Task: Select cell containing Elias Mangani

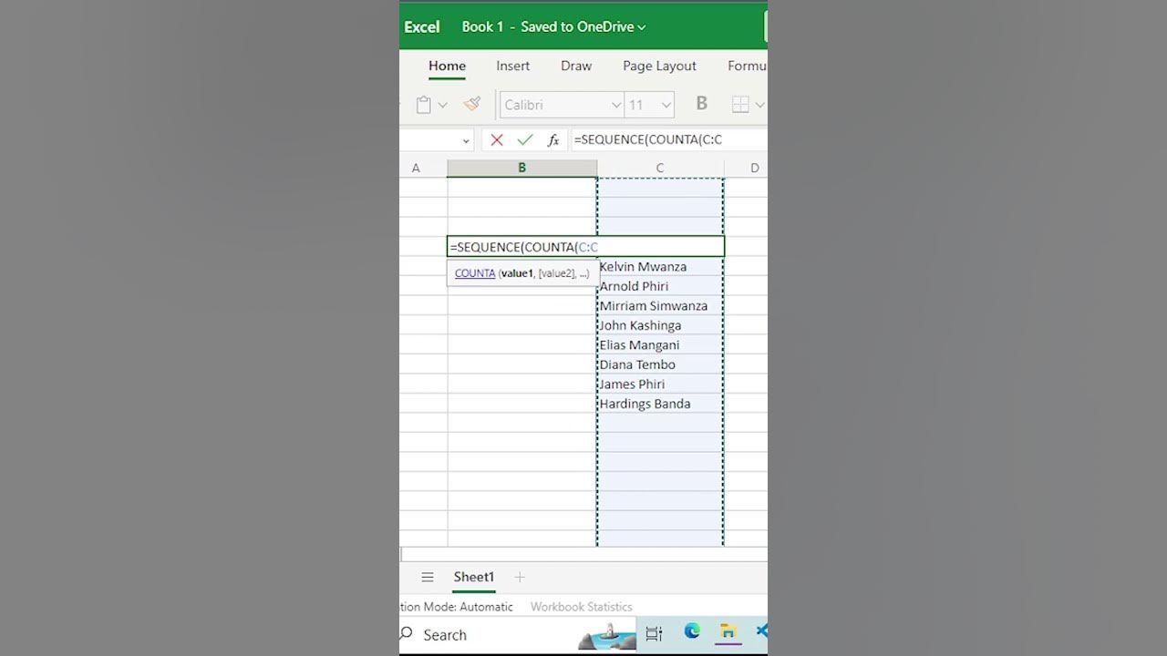Action: click(660, 345)
